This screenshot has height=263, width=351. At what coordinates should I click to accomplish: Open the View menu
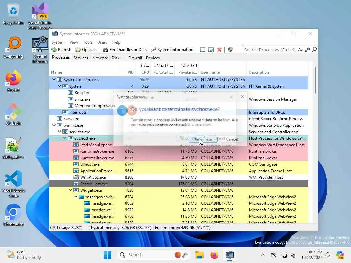[74, 42]
